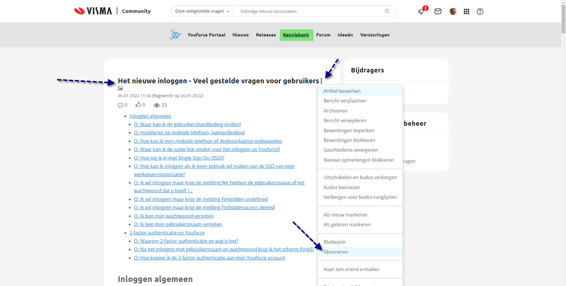Click the comments bubble icon
This screenshot has width=566, height=286.
(x=120, y=105)
